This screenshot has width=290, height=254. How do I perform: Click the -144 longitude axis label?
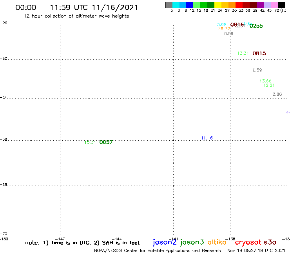point(117,239)
